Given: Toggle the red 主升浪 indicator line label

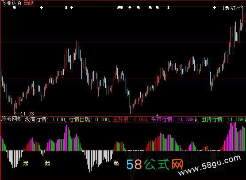Looking at the screenshot, I should tap(121, 119).
